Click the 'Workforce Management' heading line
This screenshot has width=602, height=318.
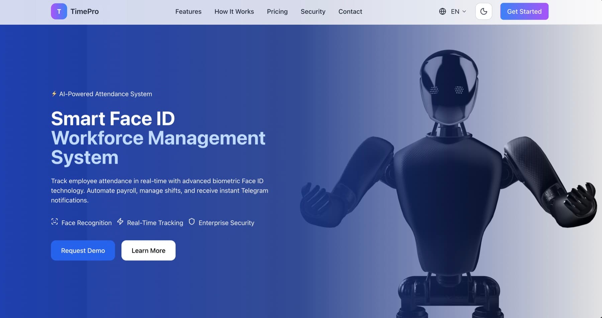pos(158,138)
